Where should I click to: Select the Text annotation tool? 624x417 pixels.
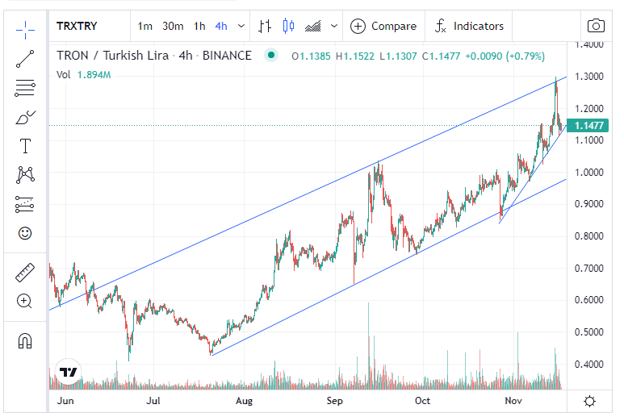click(x=25, y=146)
